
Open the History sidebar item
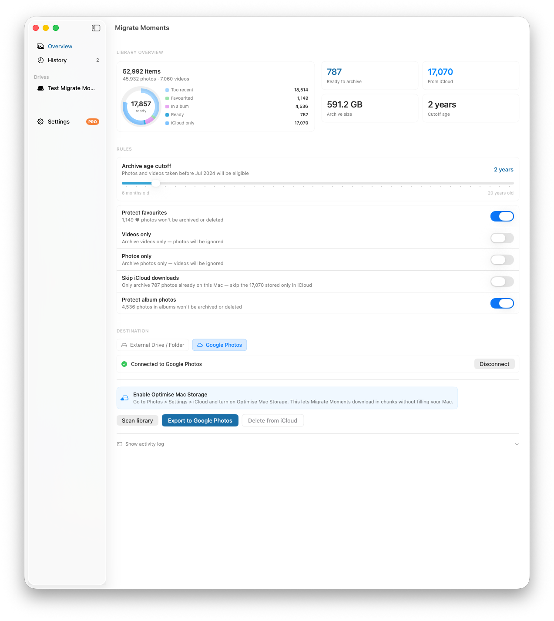[67, 60]
